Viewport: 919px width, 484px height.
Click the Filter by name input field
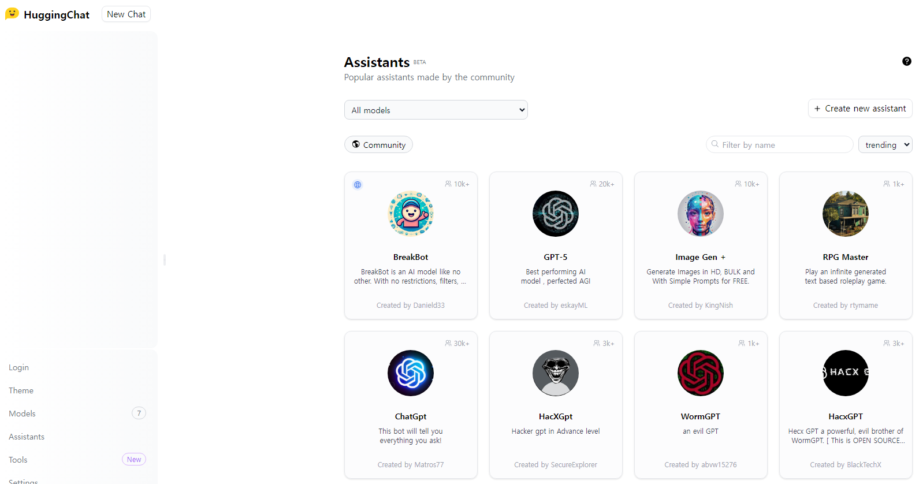[779, 144]
